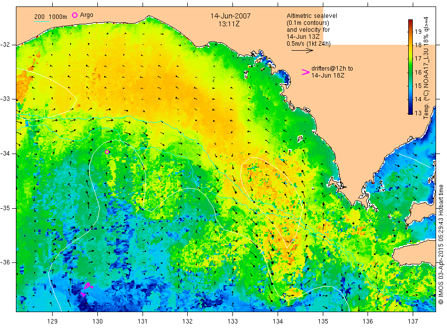
Task: Click the date label 14-Jun-2007
Action: [230, 16]
